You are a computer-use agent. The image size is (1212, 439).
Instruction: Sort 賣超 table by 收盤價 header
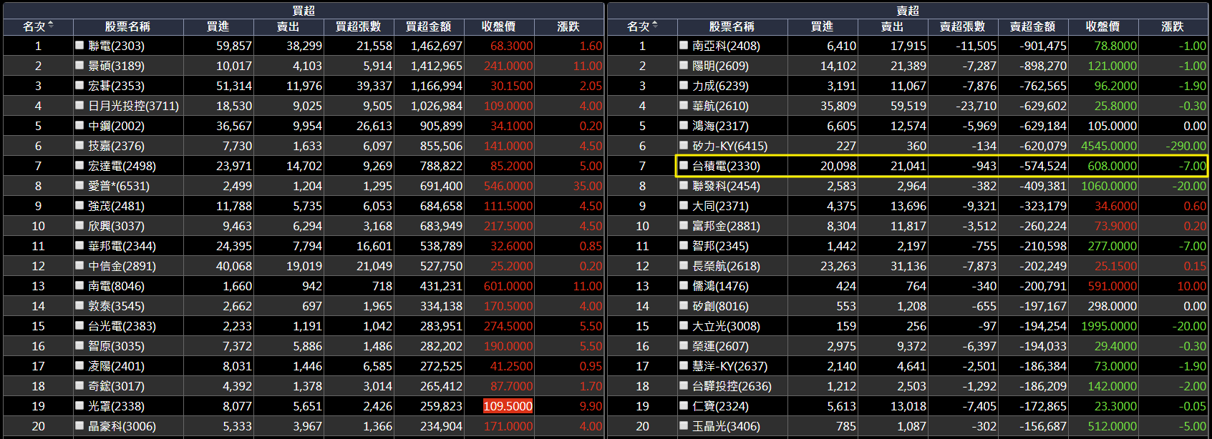(x=1102, y=26)
